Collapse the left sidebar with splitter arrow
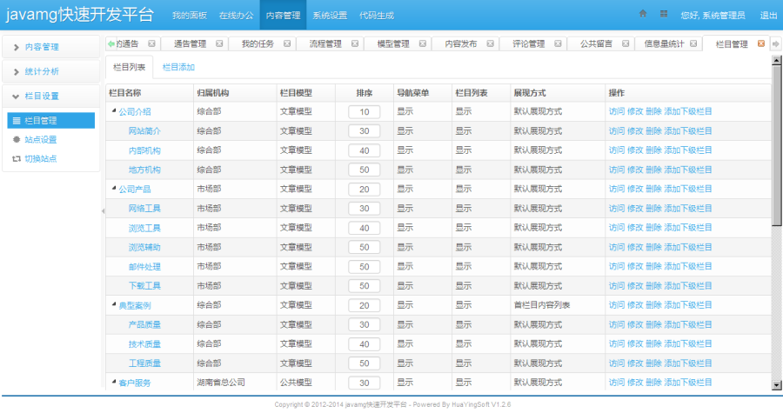The image size is (783, 413). click(x=103, y=211)
